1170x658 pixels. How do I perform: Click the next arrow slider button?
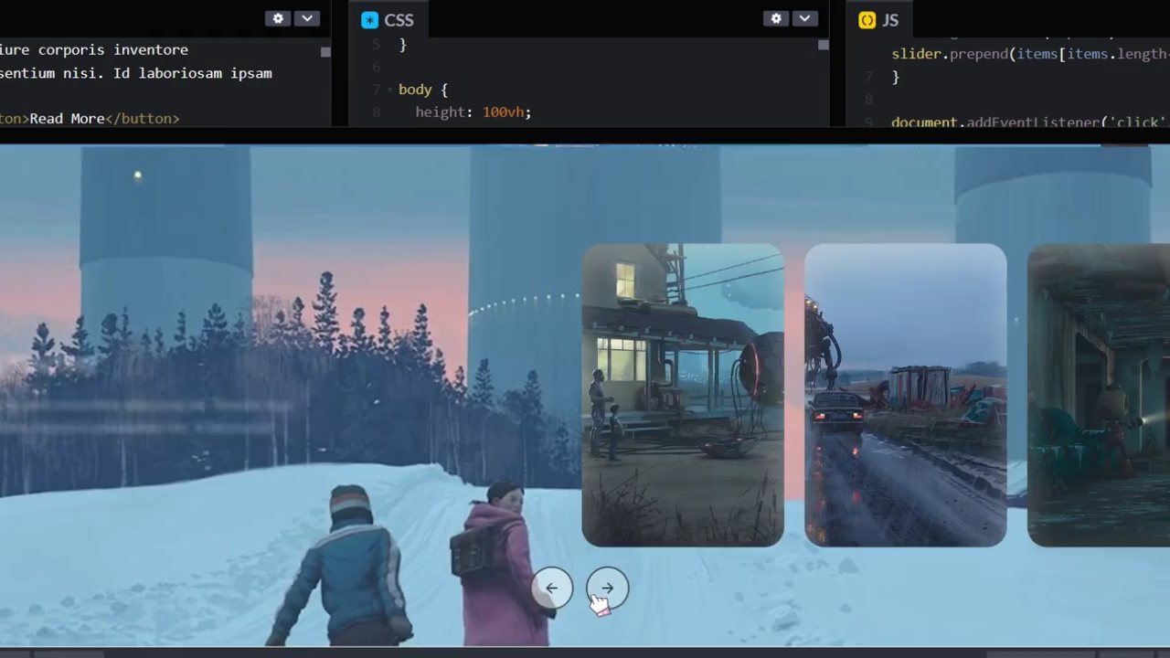(608, 589)
